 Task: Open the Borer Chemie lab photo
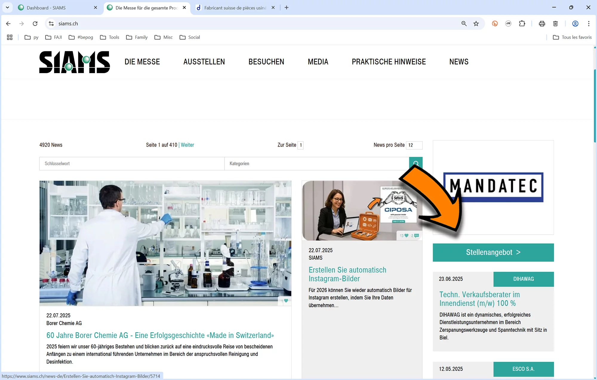(x=165, y=243)
